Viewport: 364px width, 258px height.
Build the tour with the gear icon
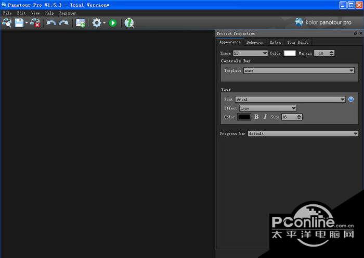pyautogui.click(x=97, y=23)
